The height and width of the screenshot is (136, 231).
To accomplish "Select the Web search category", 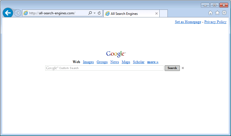I will [x=76, y=62].
